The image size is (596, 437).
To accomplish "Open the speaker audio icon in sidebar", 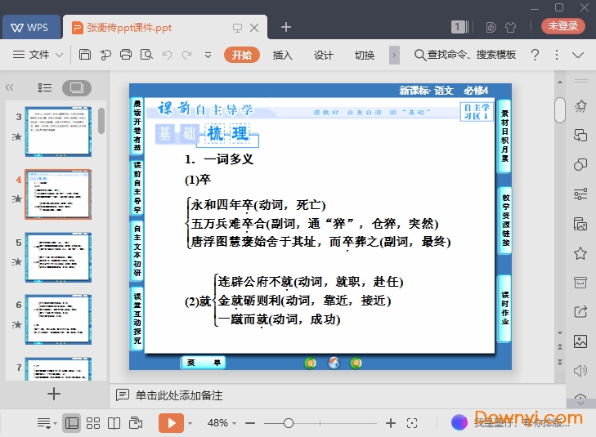I will tap(580, 370).
